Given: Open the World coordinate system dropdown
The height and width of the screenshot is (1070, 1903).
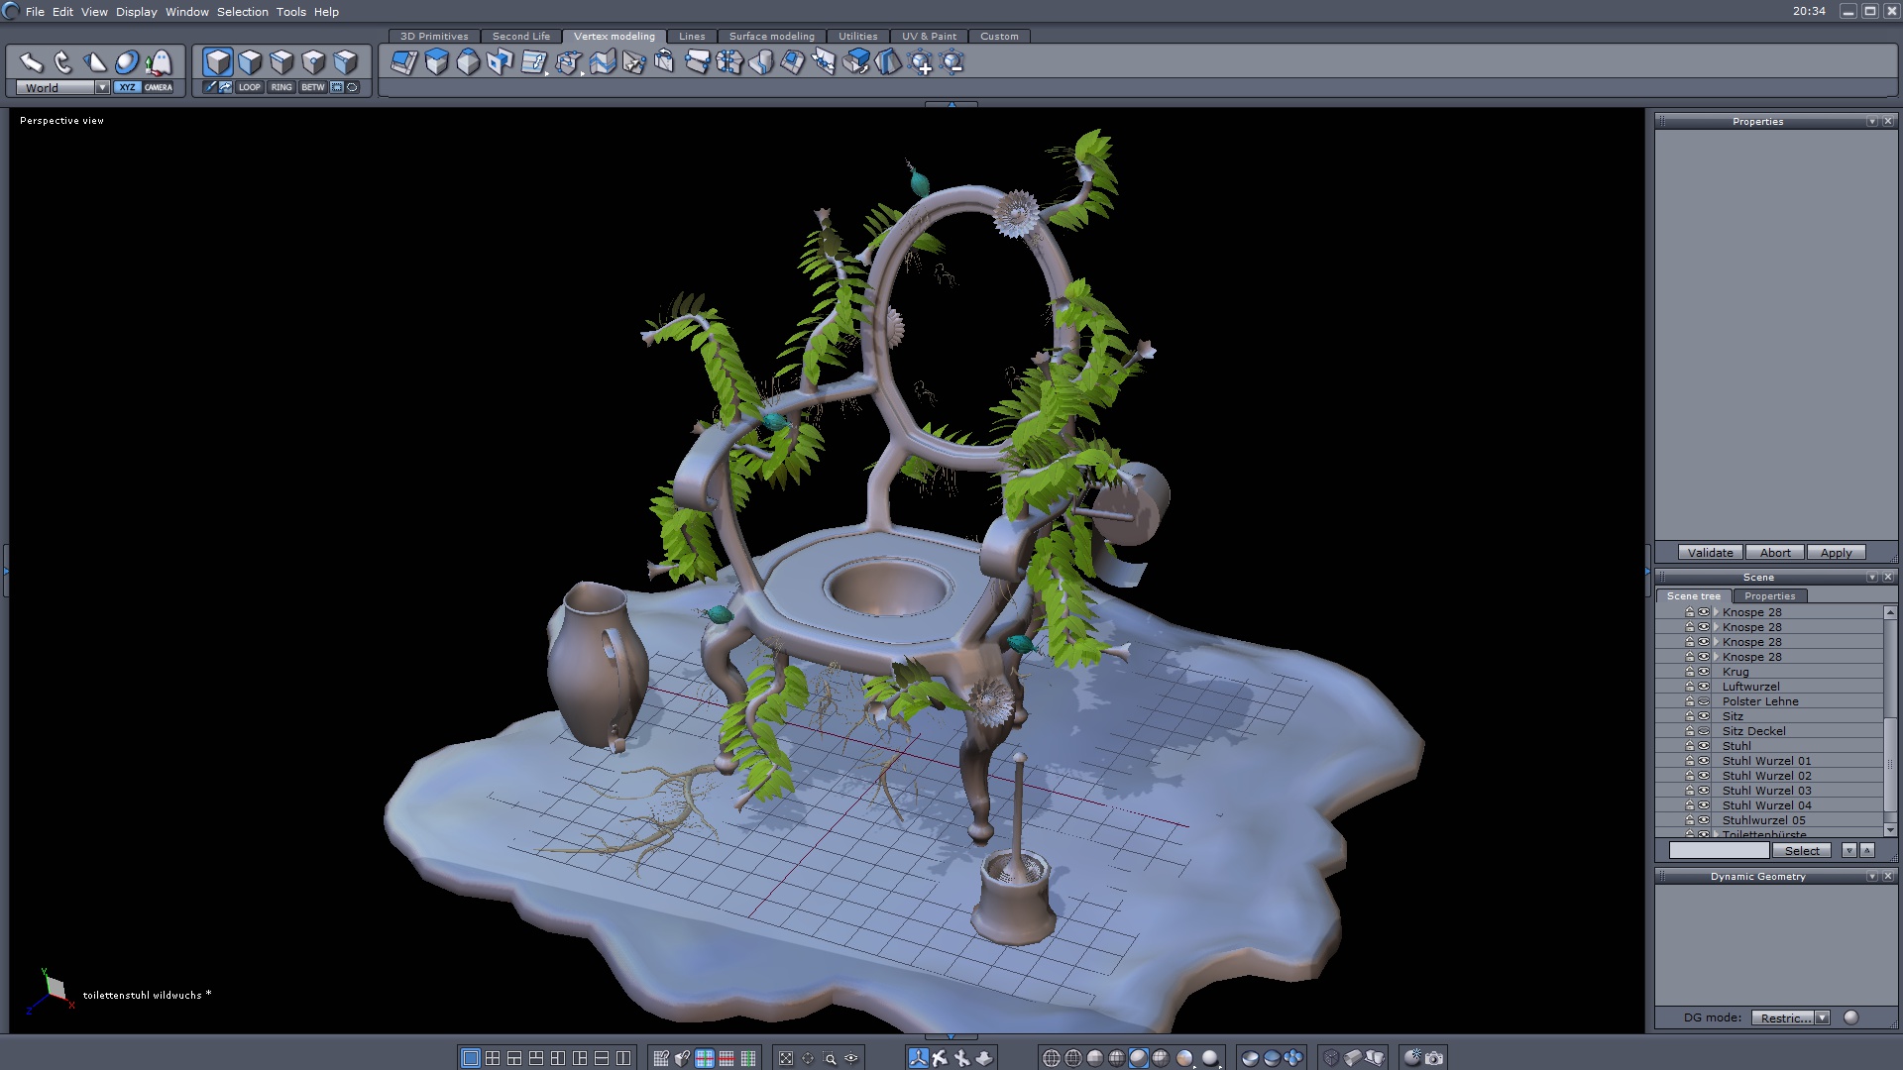Looking at the screenshot, I should tap(101, 87).
